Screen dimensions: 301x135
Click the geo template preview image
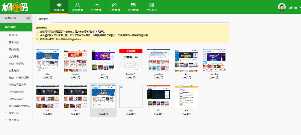point(103,60)
